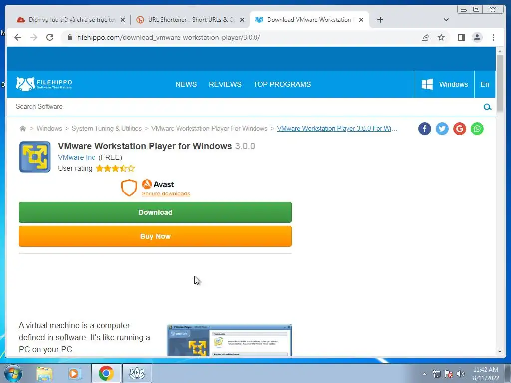Image resolution: width=511 pixels, height=383 pixels.
Task: Click the orange Buy Now button
Action: [x=156, y=236]
